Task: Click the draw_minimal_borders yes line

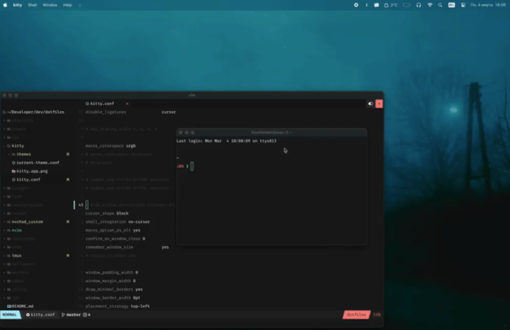Action: pos(114,289)
